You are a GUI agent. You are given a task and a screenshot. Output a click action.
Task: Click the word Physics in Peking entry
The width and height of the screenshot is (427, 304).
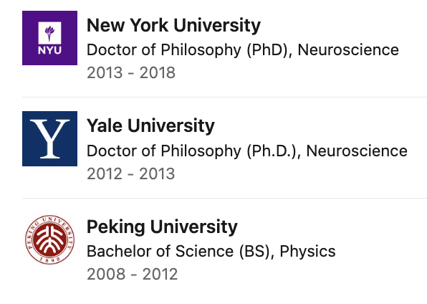307,252
